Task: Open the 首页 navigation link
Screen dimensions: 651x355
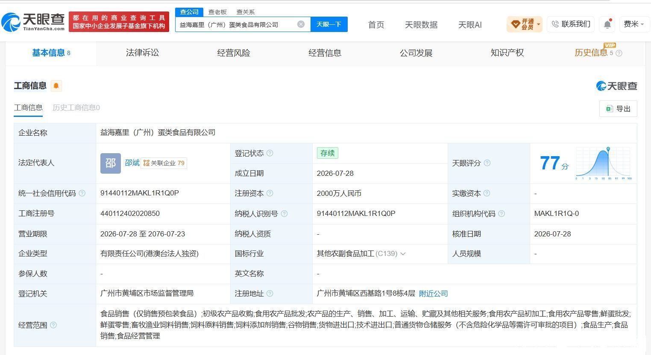Action: point(376,25)
